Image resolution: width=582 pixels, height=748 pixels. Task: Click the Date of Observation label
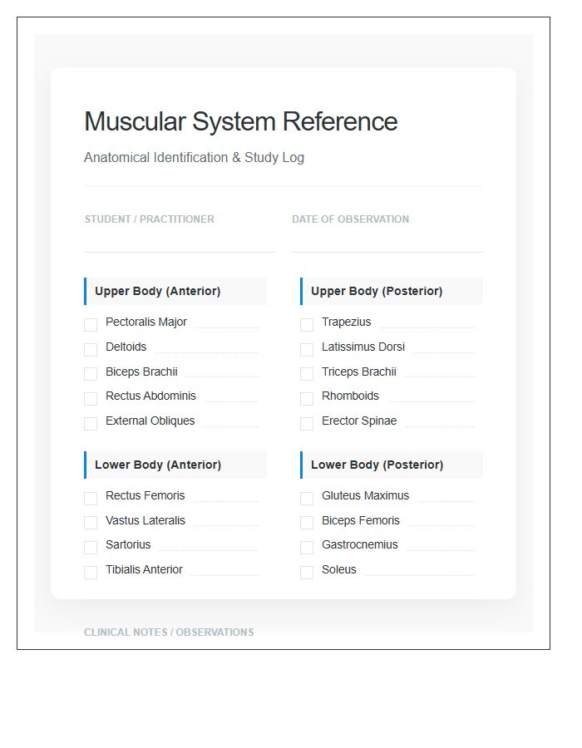(351, 219)
